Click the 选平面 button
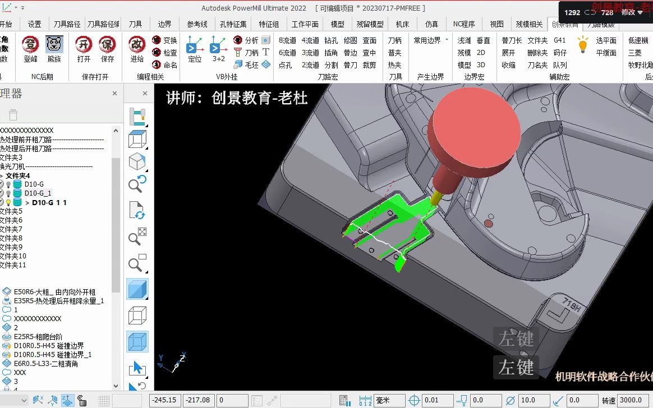653x408 pixels. coord(606,40)
